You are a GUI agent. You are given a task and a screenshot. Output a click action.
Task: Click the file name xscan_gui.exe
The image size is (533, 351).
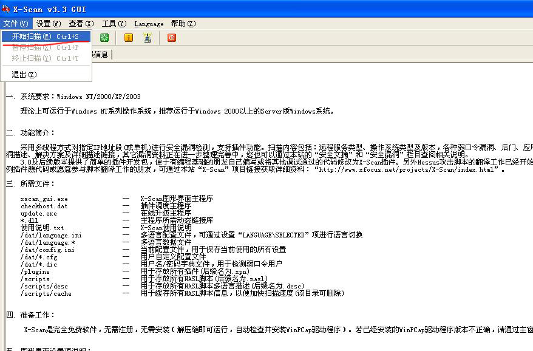[44, 199]
